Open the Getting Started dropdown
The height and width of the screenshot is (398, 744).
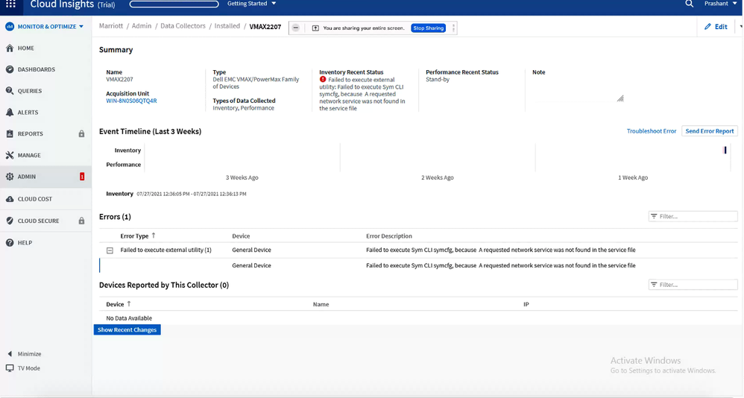tap(251, 4)
